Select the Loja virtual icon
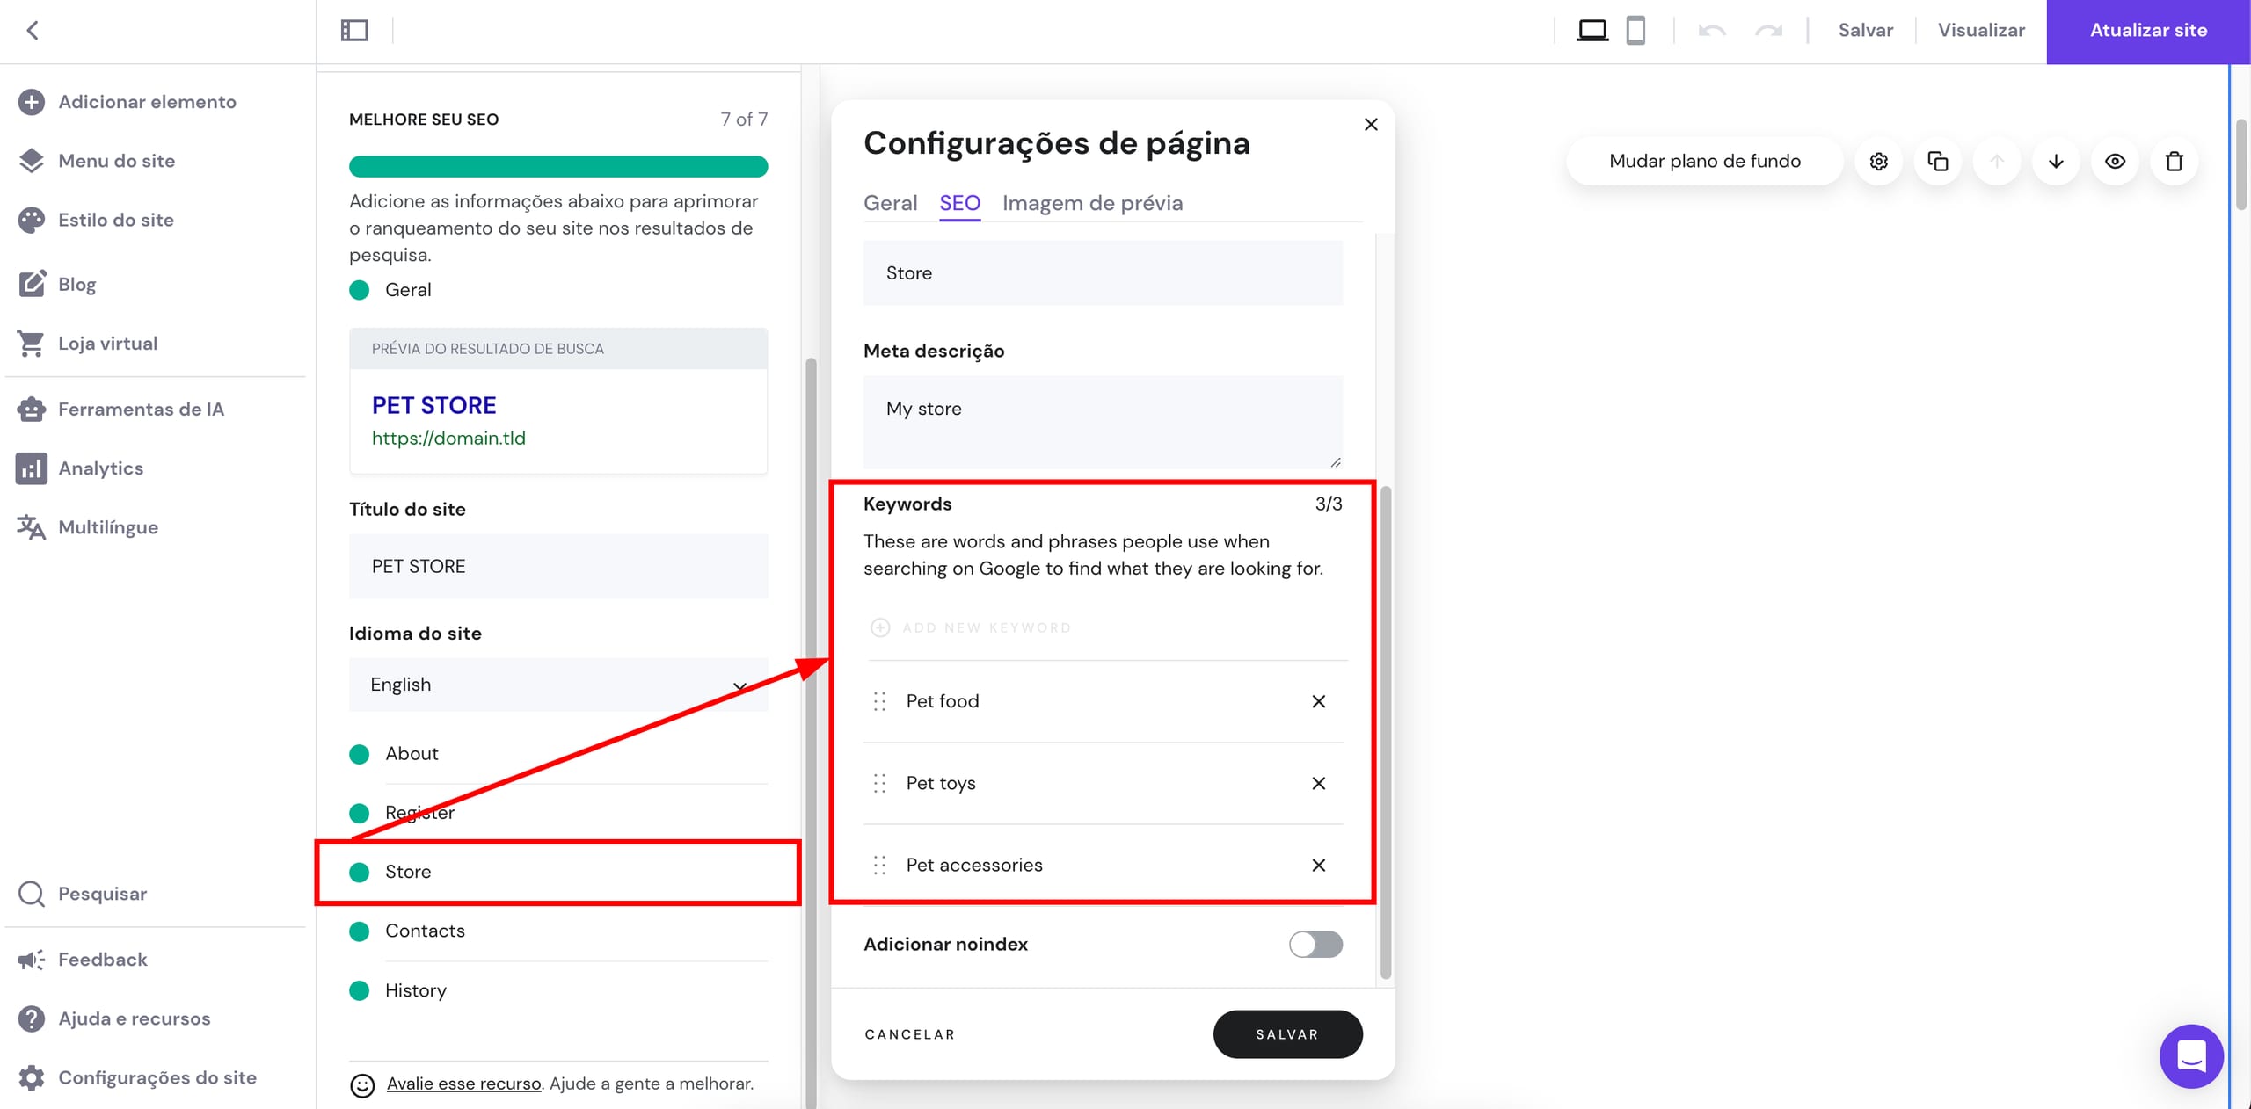 pos(32,343)
